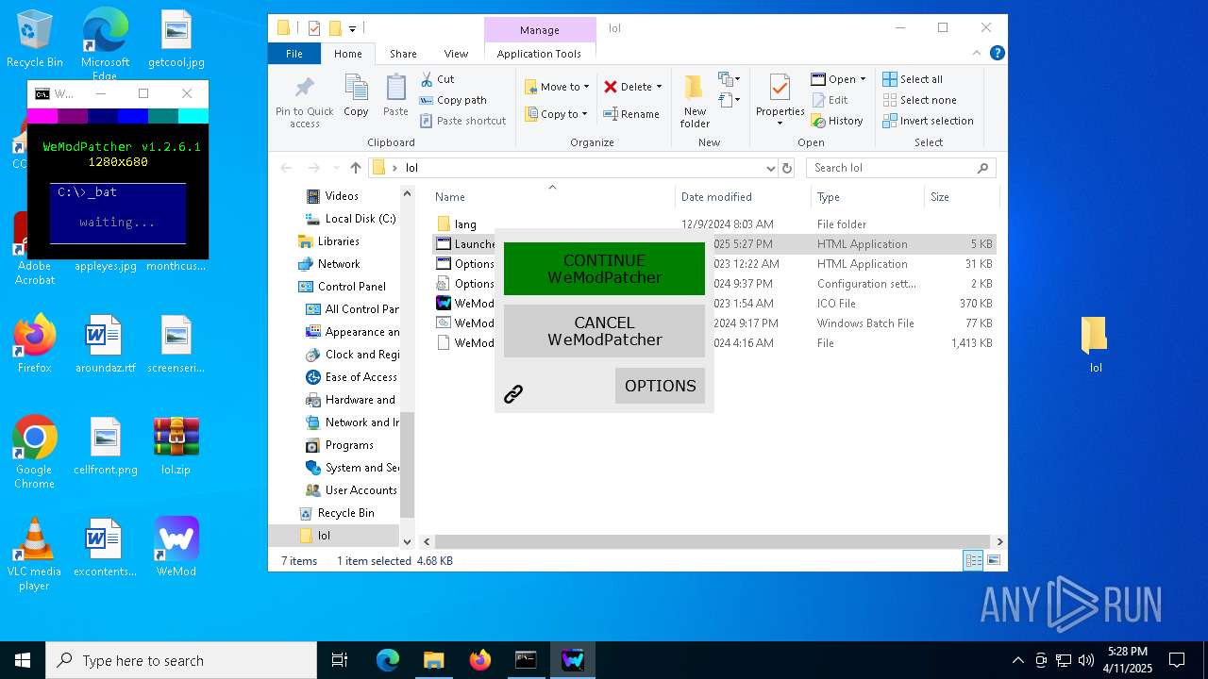The width and height of the screenshot is (1208, 679).
Task: Switch to the Large icons view in the status bar
Action: [993, 560]
